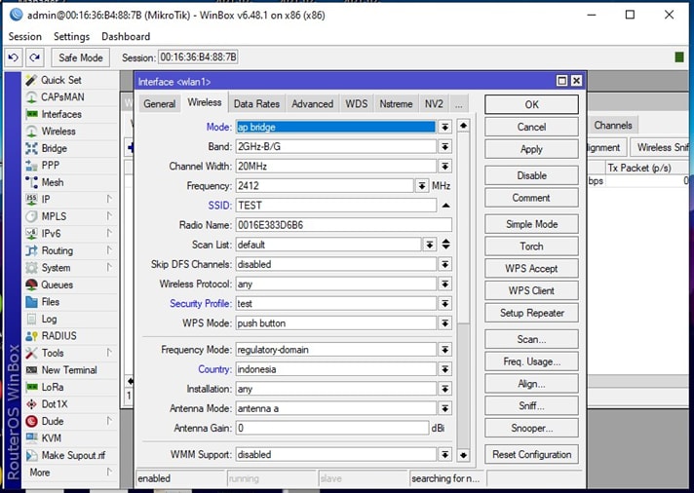Viewport: 694px width, 493px height.
Task: Open the Bridge sidebar icon
Action: [31, 148]
